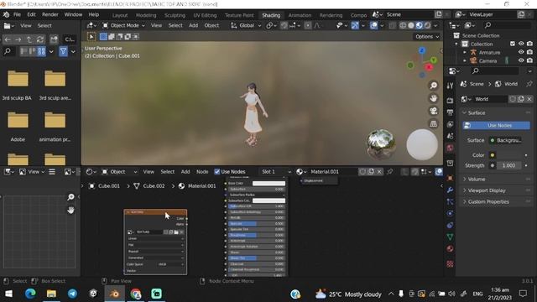Switch to the UV Editing workspace tab
This screenshot has height=302, width=537.
[205, 15]
